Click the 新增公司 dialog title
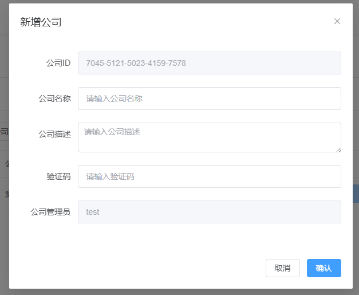Screen dimensions: 359x295 [x=41, y=22]
